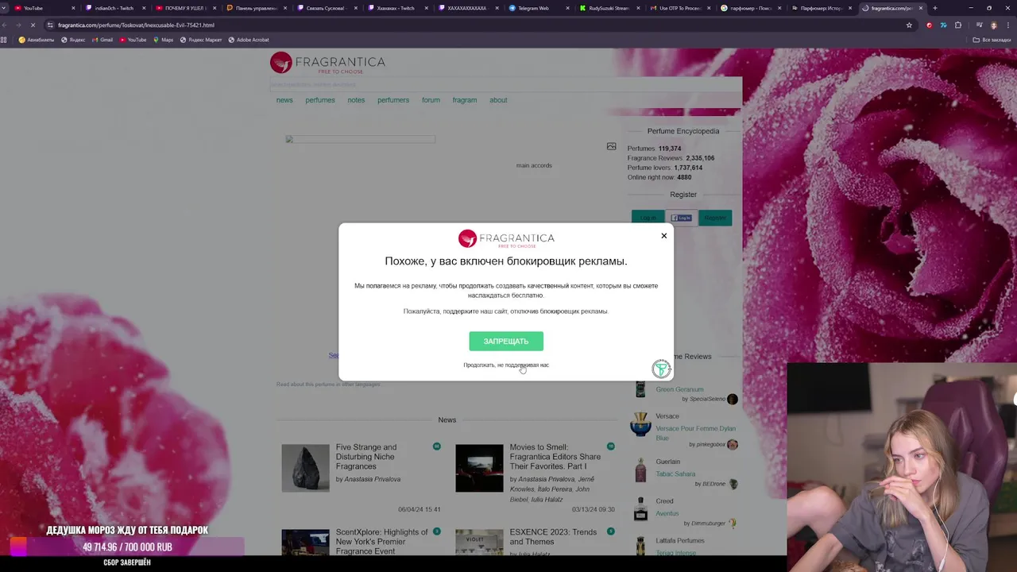Image resolution: width=1017 pixels, height=572 pixels.
Task: Click reviewer BEDrone's avatar
Action: [x=733, y=484]
